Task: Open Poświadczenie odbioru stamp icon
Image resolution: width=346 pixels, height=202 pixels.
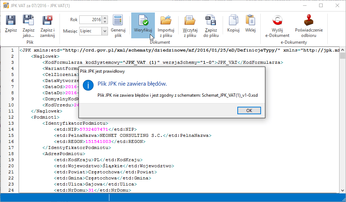Action: [x=308, y=20]
